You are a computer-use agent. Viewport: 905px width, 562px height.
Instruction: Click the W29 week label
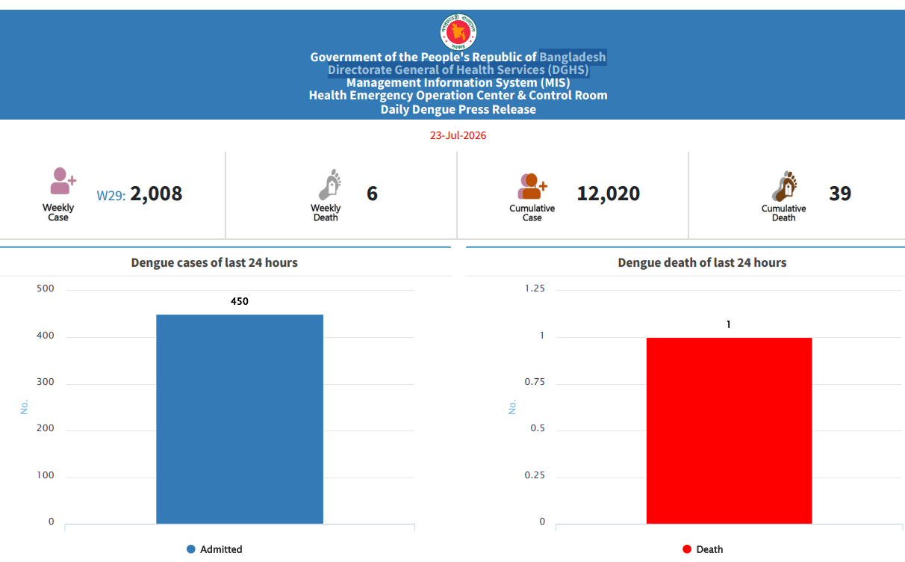[111, 195]
